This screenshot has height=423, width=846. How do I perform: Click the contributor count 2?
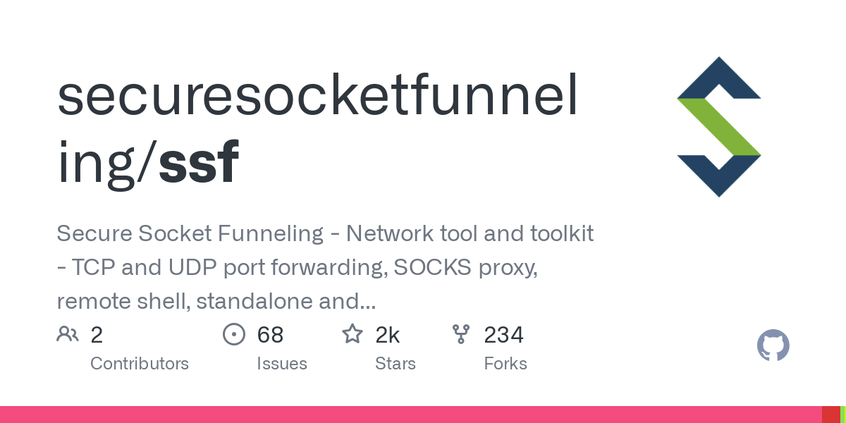[97, 335]
